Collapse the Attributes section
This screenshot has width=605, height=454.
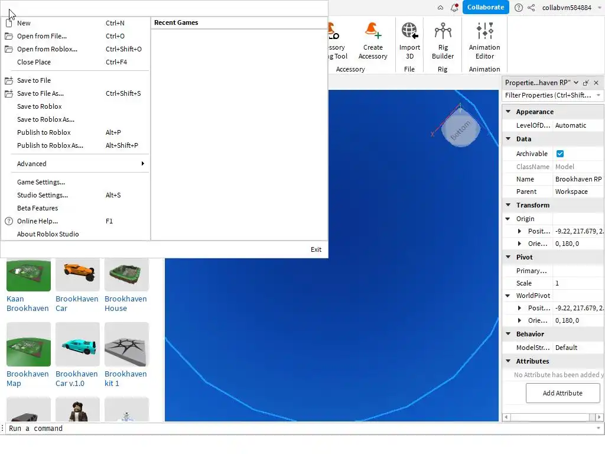508,361
